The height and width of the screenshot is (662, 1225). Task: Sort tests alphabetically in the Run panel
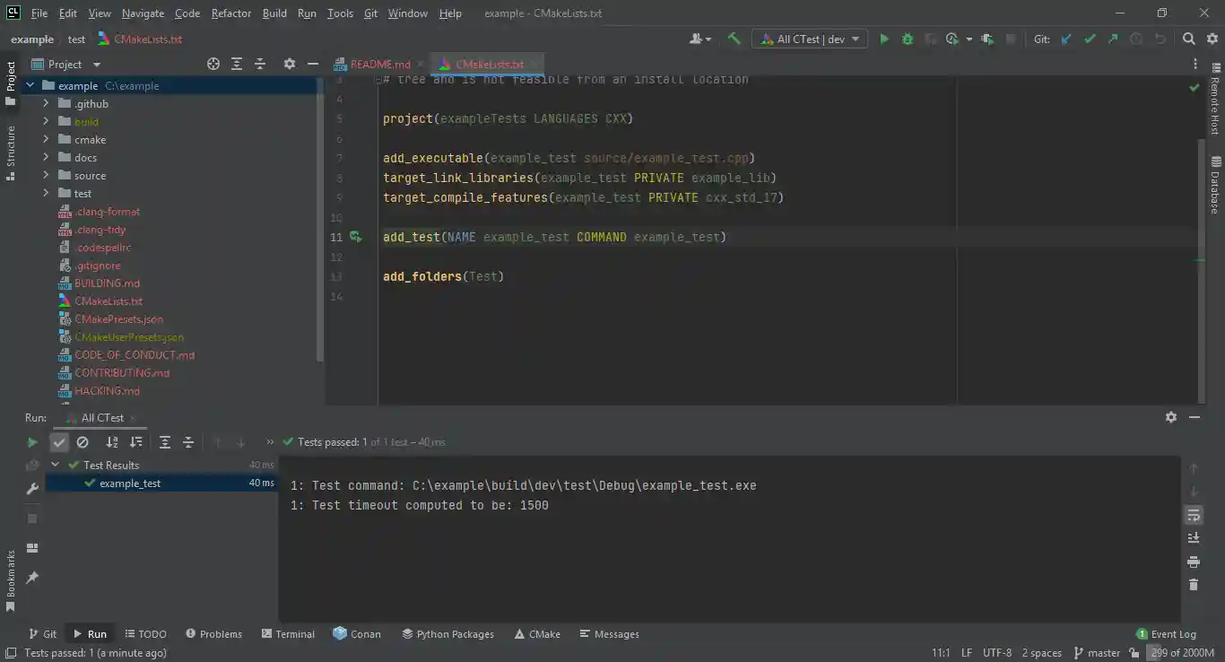[111, 441]
